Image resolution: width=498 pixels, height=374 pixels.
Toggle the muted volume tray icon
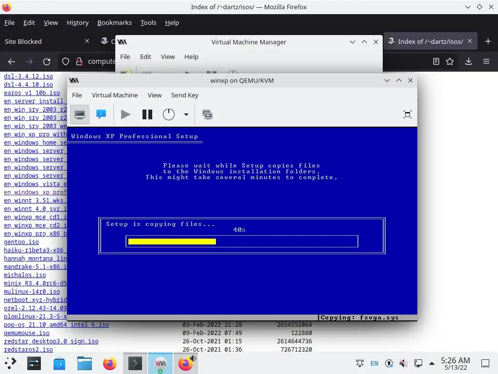pos(403,363)
